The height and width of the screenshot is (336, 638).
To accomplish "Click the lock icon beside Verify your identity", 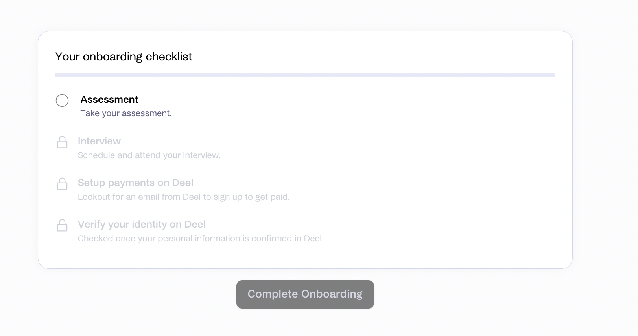I will click(62, 225).
